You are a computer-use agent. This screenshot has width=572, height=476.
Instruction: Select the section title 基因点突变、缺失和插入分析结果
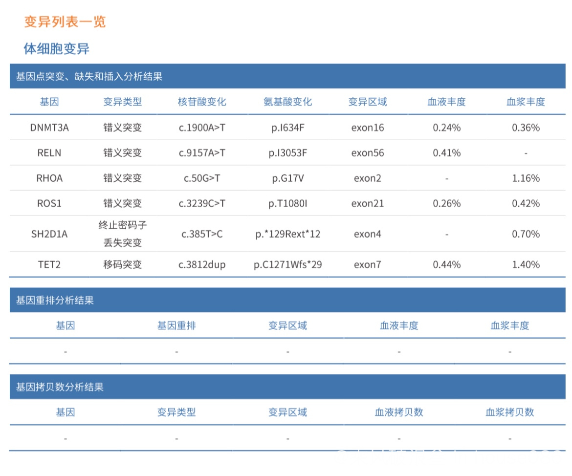click(x=89, y=76)
